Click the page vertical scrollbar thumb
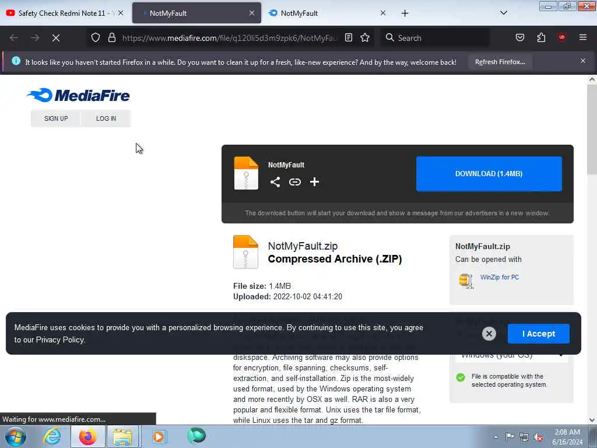Viewport: 597px width, 448px height. tap(592, 129)
